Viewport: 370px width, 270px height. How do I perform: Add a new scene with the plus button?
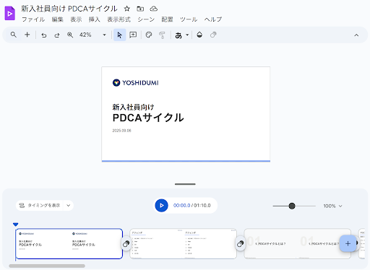point(348,243)
